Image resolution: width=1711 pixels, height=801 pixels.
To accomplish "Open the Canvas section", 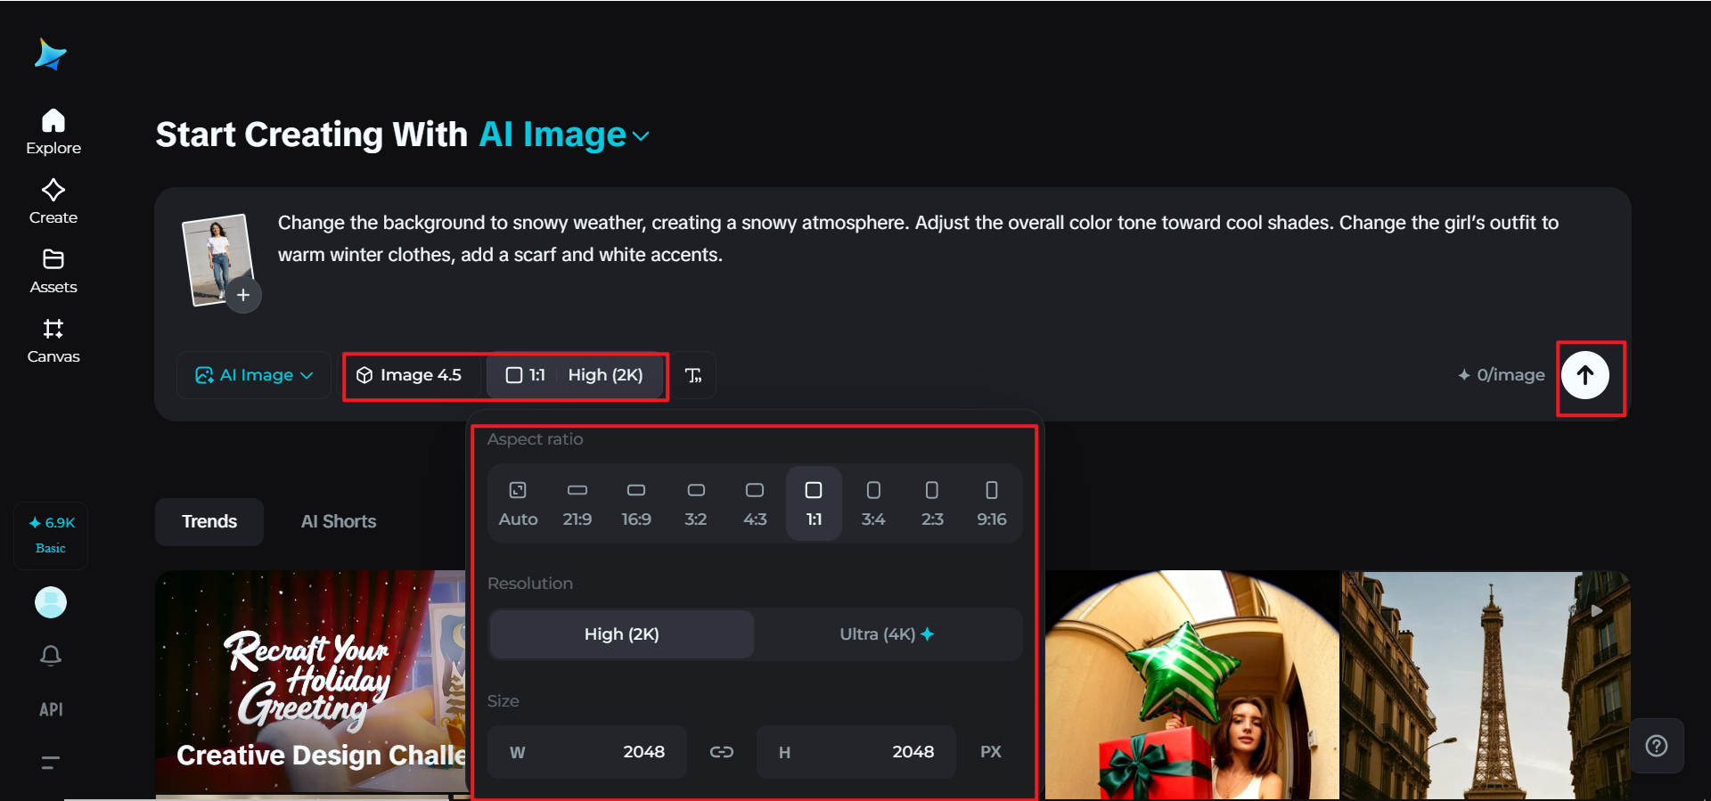I will (53, 340).
